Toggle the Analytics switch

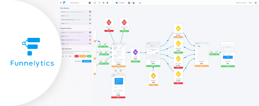(117, 3)
